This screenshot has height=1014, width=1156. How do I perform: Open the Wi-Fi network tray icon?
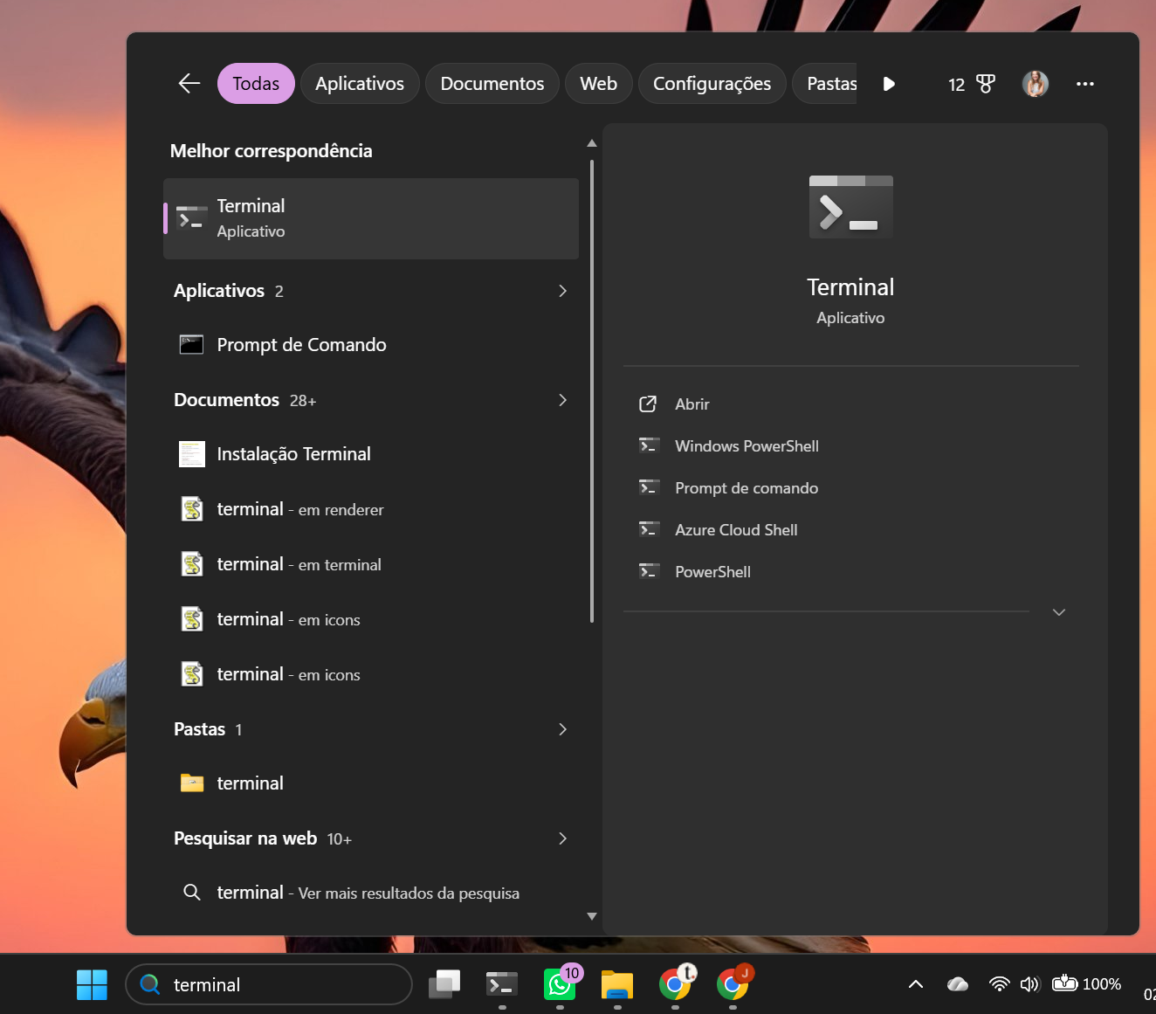tap(1000, 984)
